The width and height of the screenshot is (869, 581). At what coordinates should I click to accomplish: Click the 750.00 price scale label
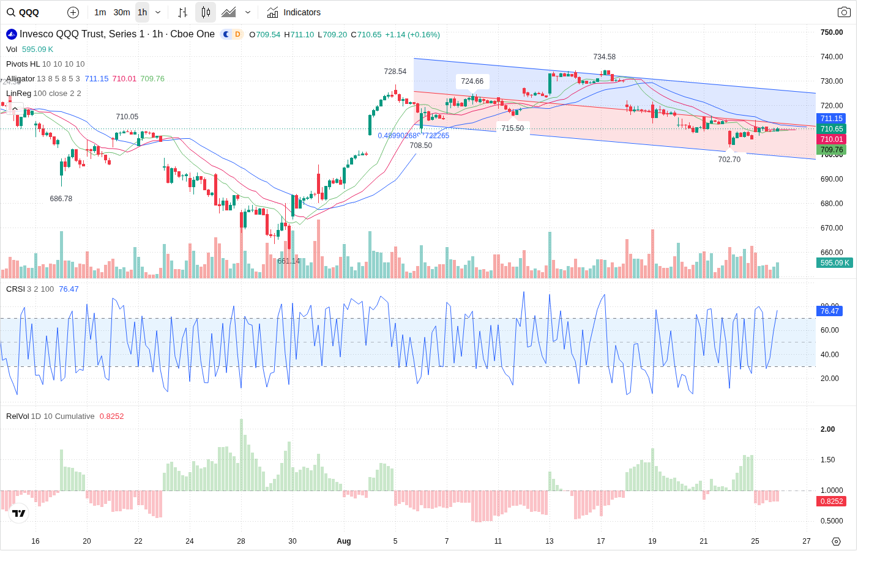pyautogui.click(x=832, y=32)
